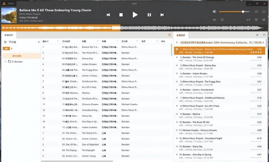The width and height of the screenshot is (269, 162).
Task: Start playback with the play button
Action: pyautogui.click(x=135, y=15)
